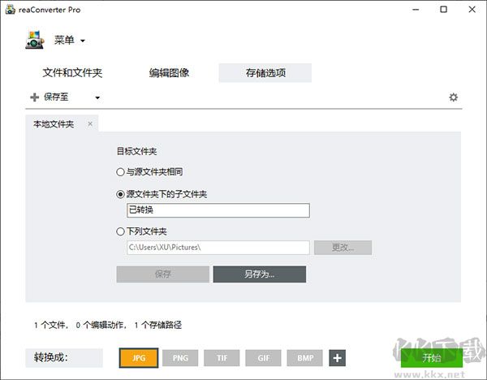The width and height of the screenshot is (487, 380).
Task: Minimize the reaConverter Pro window
Action: [416, 10]
